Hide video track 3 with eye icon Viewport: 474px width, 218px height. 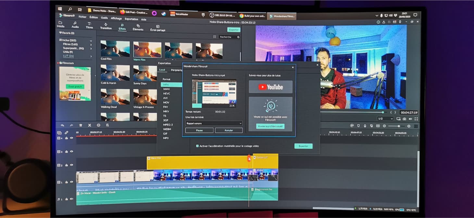pos(71,151)
